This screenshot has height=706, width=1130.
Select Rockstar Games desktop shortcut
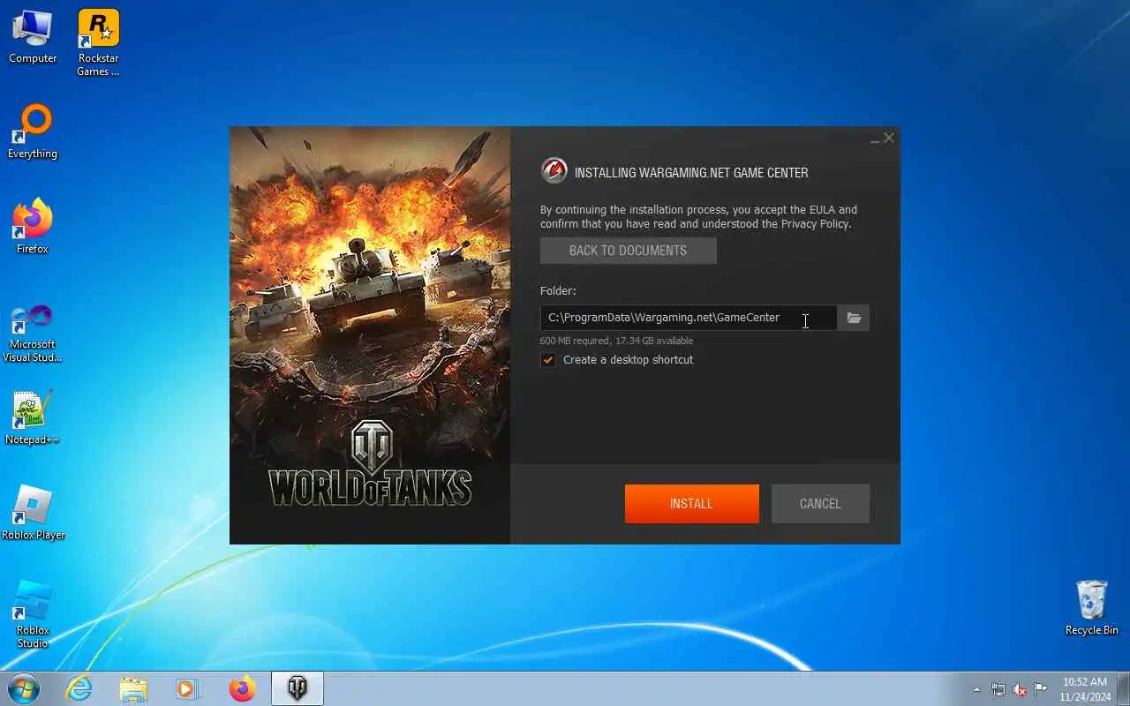(x=98, y=43)
